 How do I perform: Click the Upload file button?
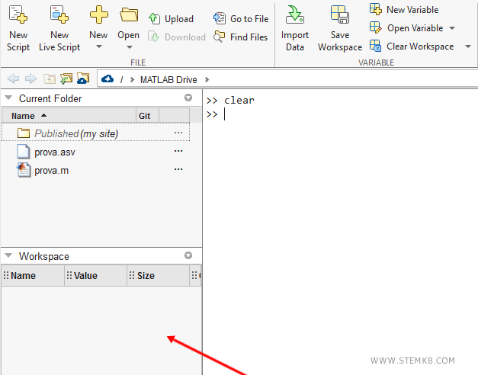point(172,19)
